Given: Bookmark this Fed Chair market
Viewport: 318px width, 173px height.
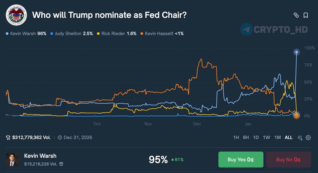Looking at the screenshot, I should [x=306, y=15].
